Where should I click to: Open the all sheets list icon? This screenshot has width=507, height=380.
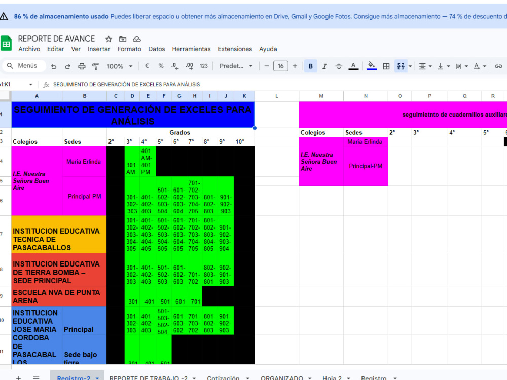click(x=36, y=378)
